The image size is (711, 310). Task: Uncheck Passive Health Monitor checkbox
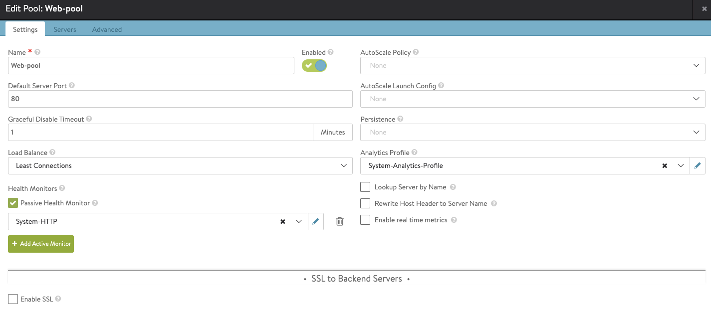(13, 203)
